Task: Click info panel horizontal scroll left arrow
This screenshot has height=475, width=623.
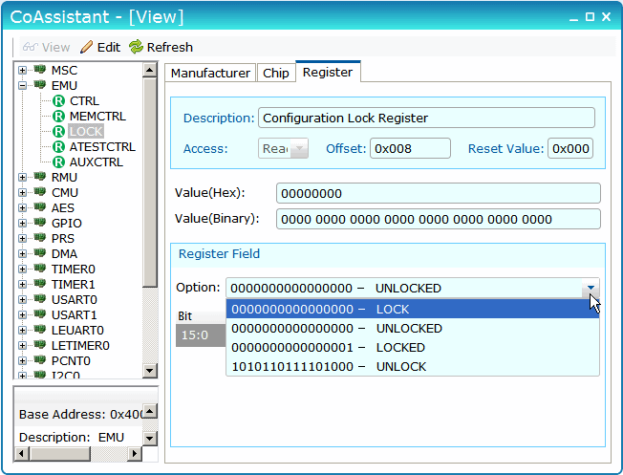Action: [22, 454]
